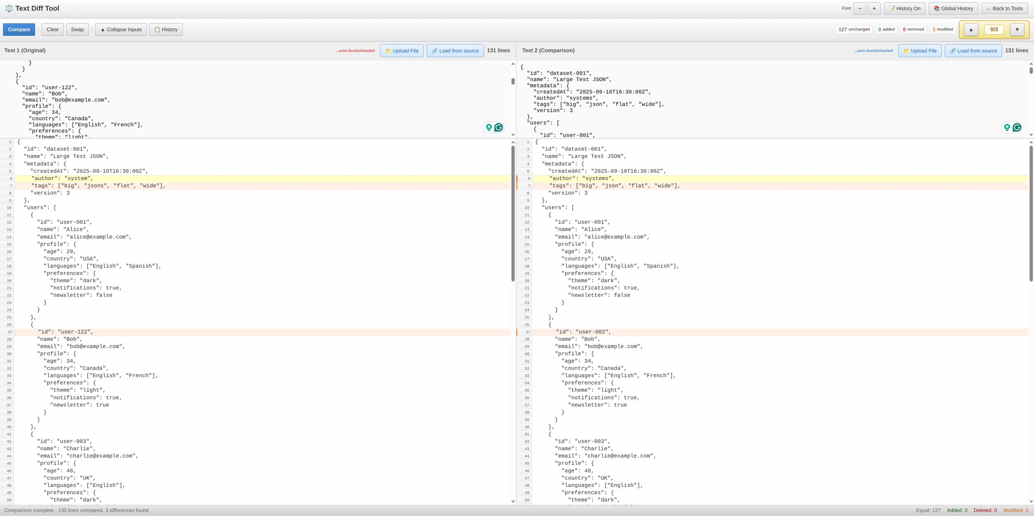Collapse the input text areas
Viewport: 1034px width, 516px height.
point(121,29)
